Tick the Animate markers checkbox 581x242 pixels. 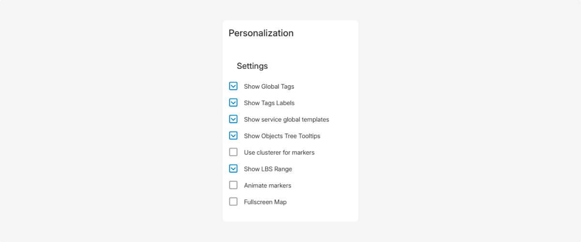click(x=233, y=185)
